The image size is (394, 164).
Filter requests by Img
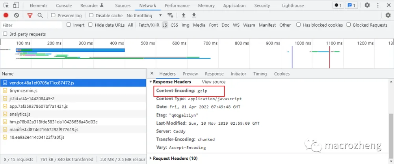[186, 25]
